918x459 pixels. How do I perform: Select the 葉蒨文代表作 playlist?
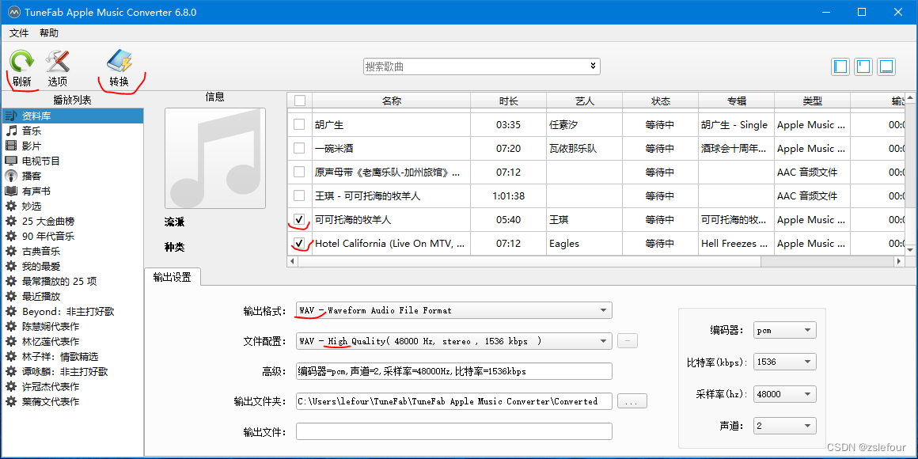click(x=51, y=402)
